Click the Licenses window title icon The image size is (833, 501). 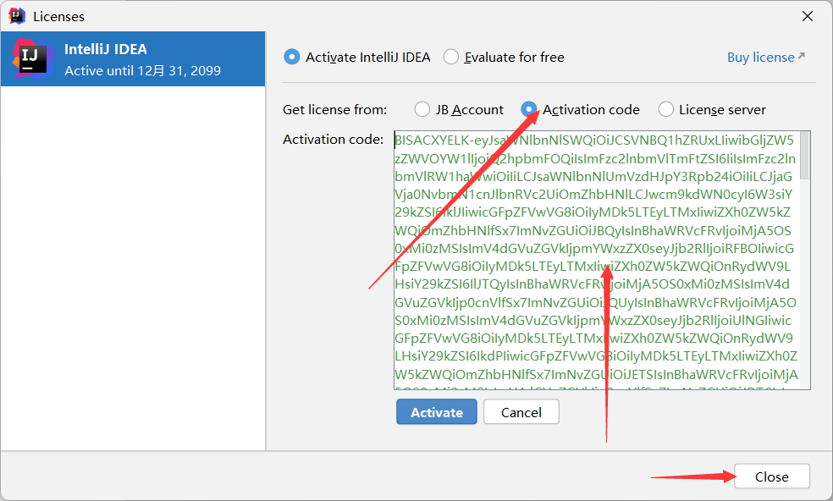17,16
